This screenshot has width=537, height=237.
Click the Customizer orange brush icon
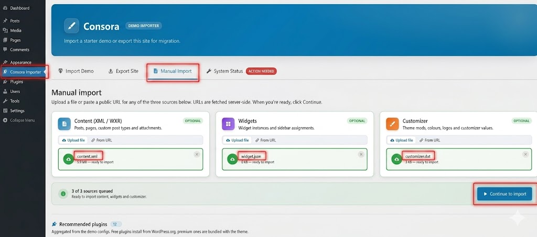(392, 123)
